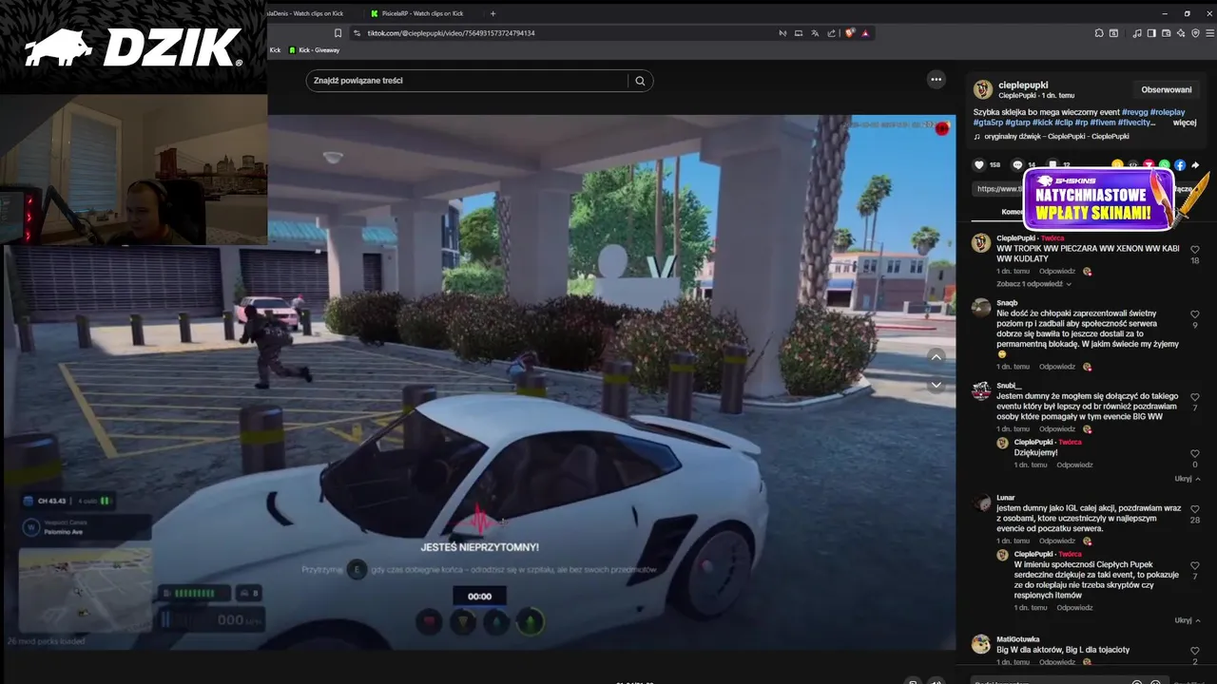Screen dimensions: 1217x684
Task: Like Snaqb's comment
Action: coord(1195,314)
